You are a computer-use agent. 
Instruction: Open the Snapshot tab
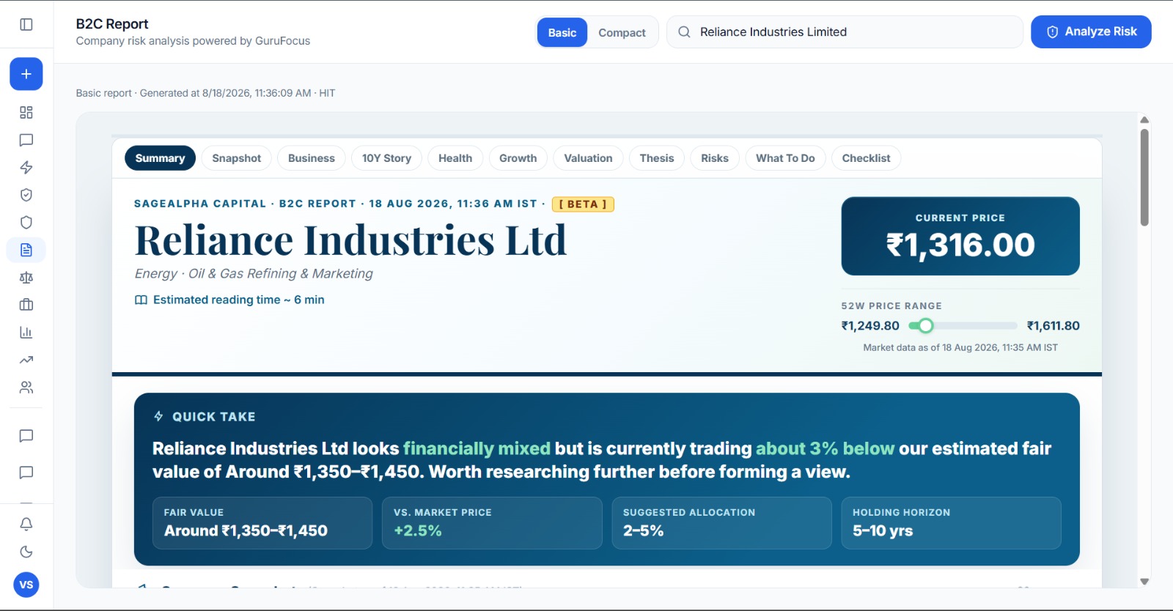pos(236,158)
